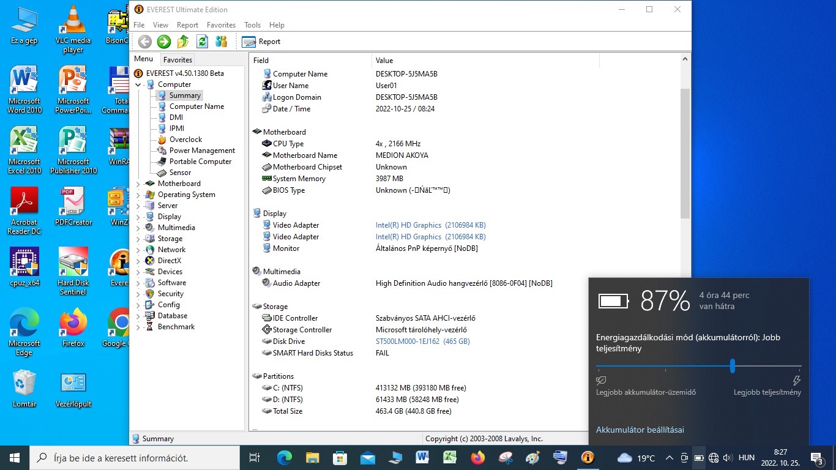Open cpuz_x64 desktop icon

[x=24, y=267]
